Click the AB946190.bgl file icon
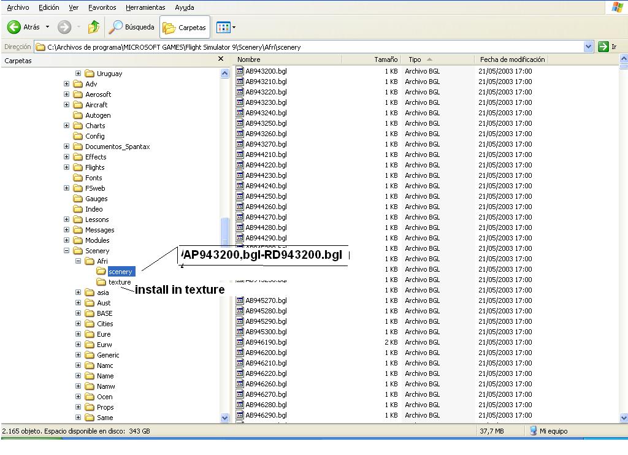The height and width of the screenshot is (455, 628). 240,342
